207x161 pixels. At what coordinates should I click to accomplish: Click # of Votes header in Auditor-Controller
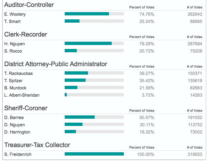[195, 7]
